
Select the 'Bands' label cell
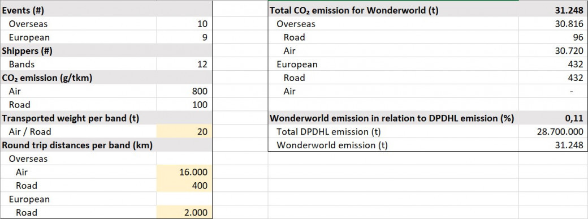click(79, 65)
